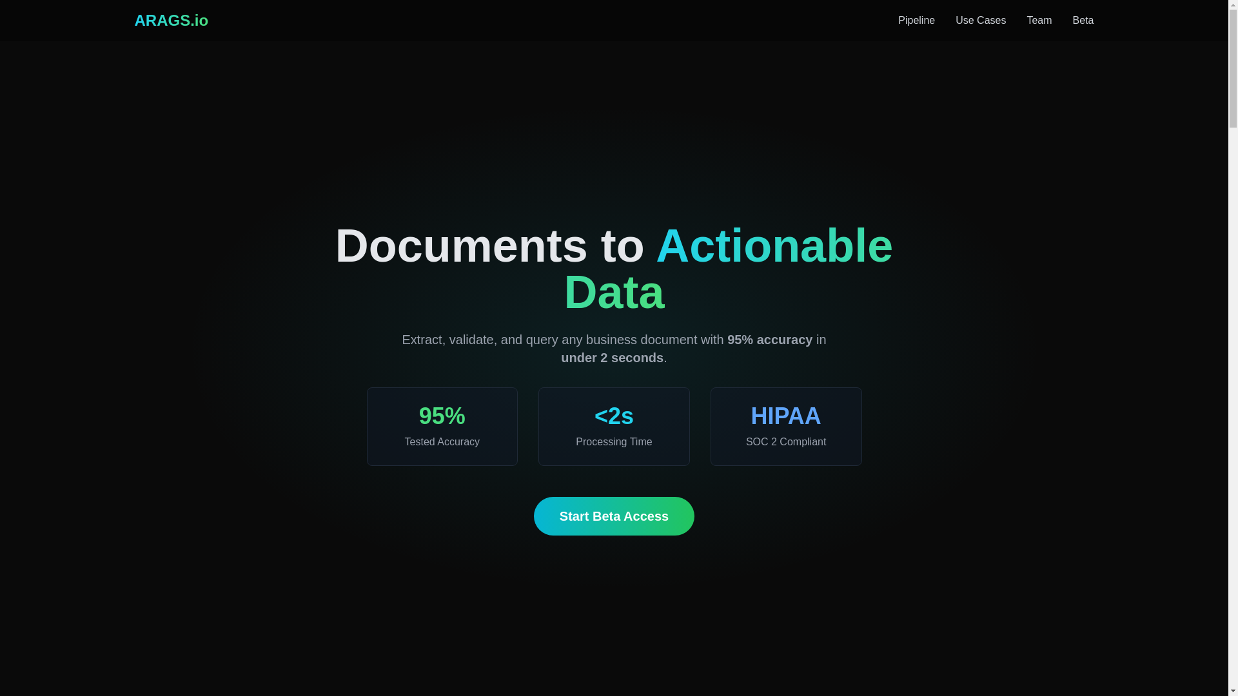Click the large 95% stat value
Viewport: 1238px width, 696px height.
pyautogui.click(x=442, y=416)
